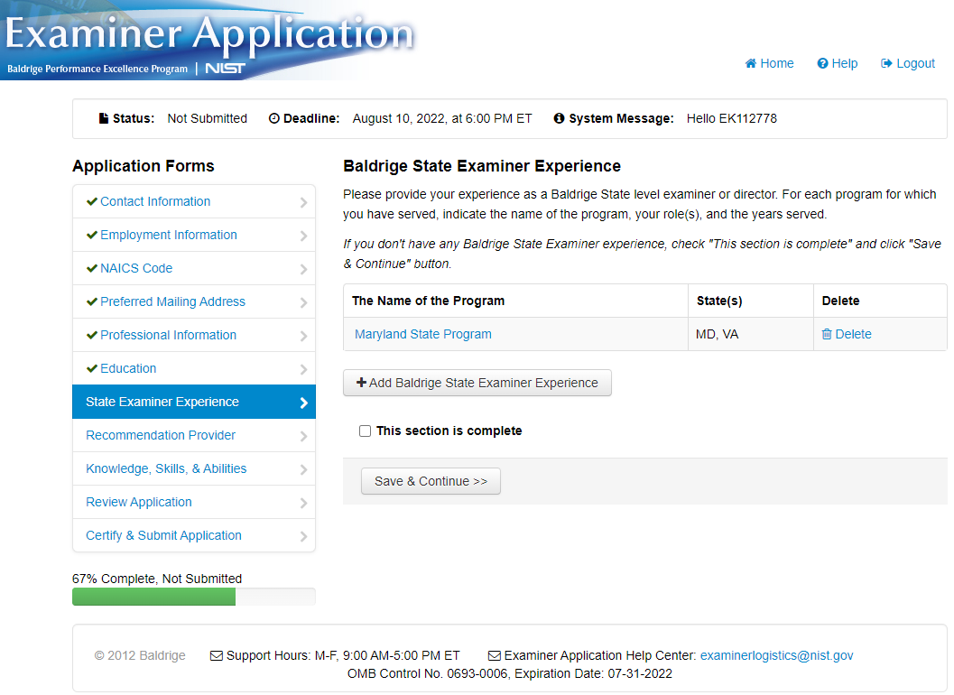Screen dimensions: 954x695
Task: Open Professional Information form
Action: point(193,336)
